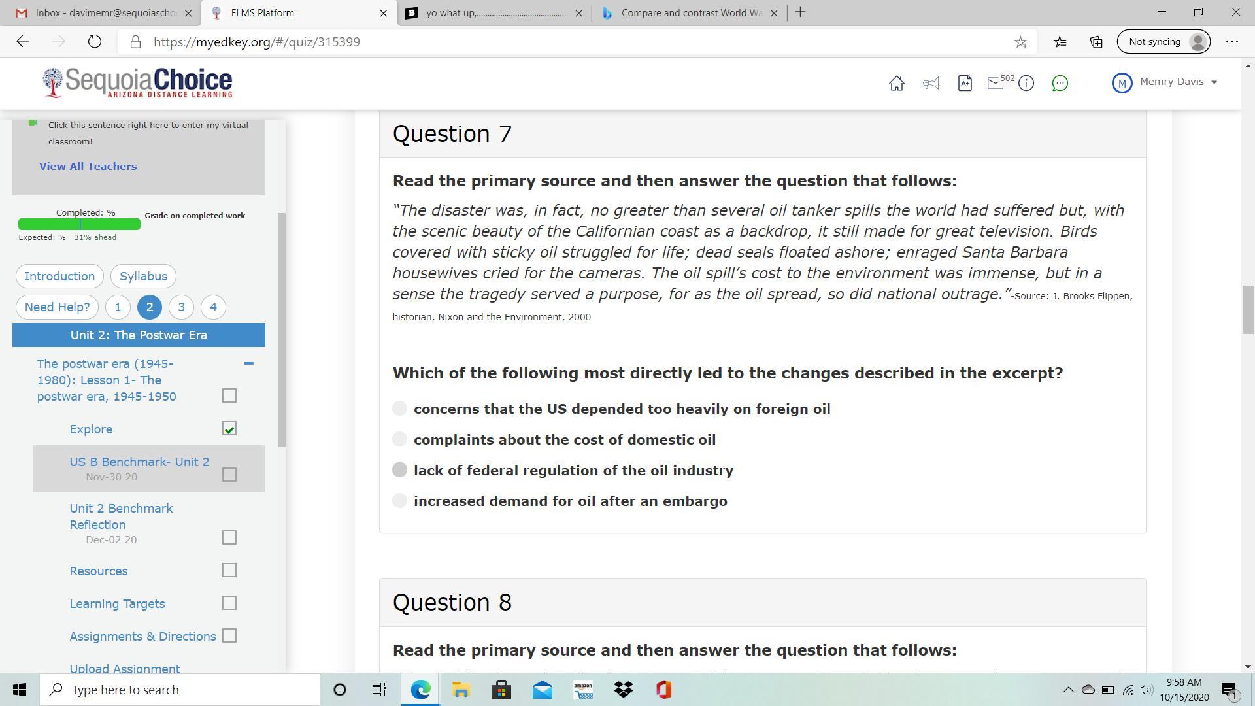Open the announcements megaphone icon

[x=931, y=83]
